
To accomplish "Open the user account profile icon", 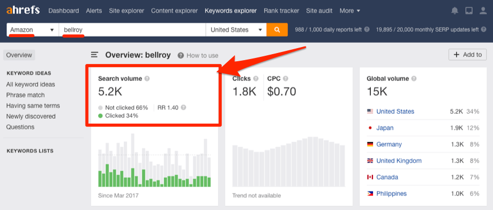I will coord(483,11).
